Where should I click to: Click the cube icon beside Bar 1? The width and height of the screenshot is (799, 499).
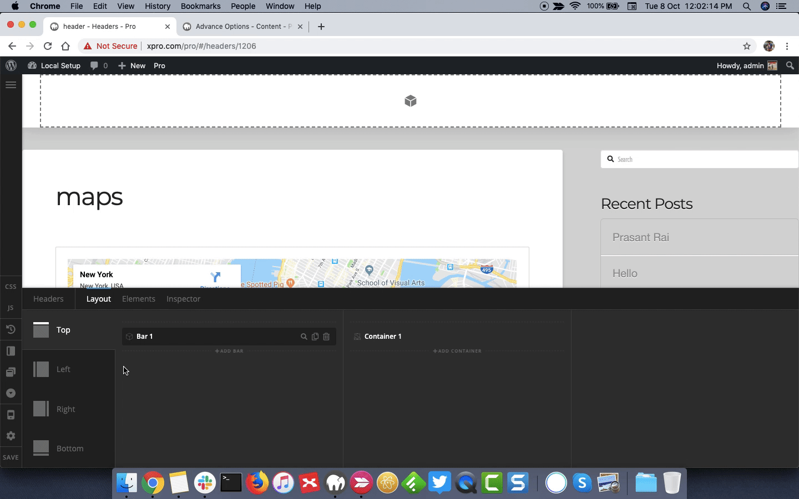tap(129, 337)
